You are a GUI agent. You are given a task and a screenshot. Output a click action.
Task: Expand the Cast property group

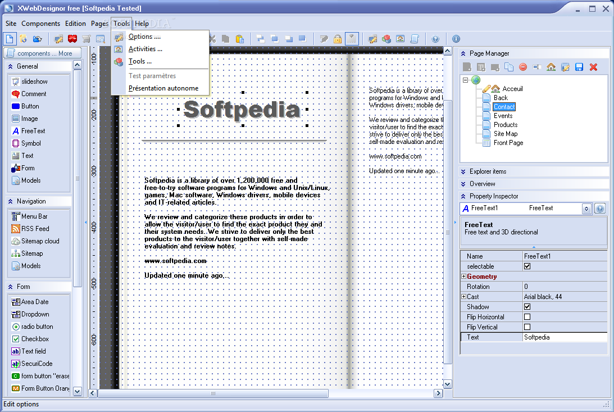point(463,297)
